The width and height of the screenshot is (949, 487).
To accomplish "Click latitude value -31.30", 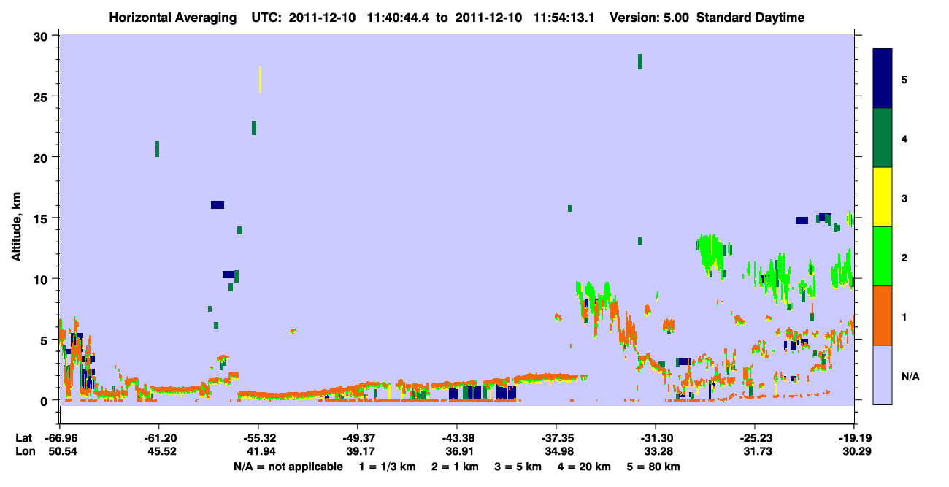I will click(656, 438).
